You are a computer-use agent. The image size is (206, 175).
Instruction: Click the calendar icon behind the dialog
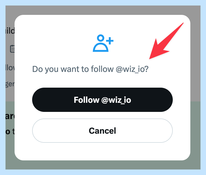coord(12,49)
